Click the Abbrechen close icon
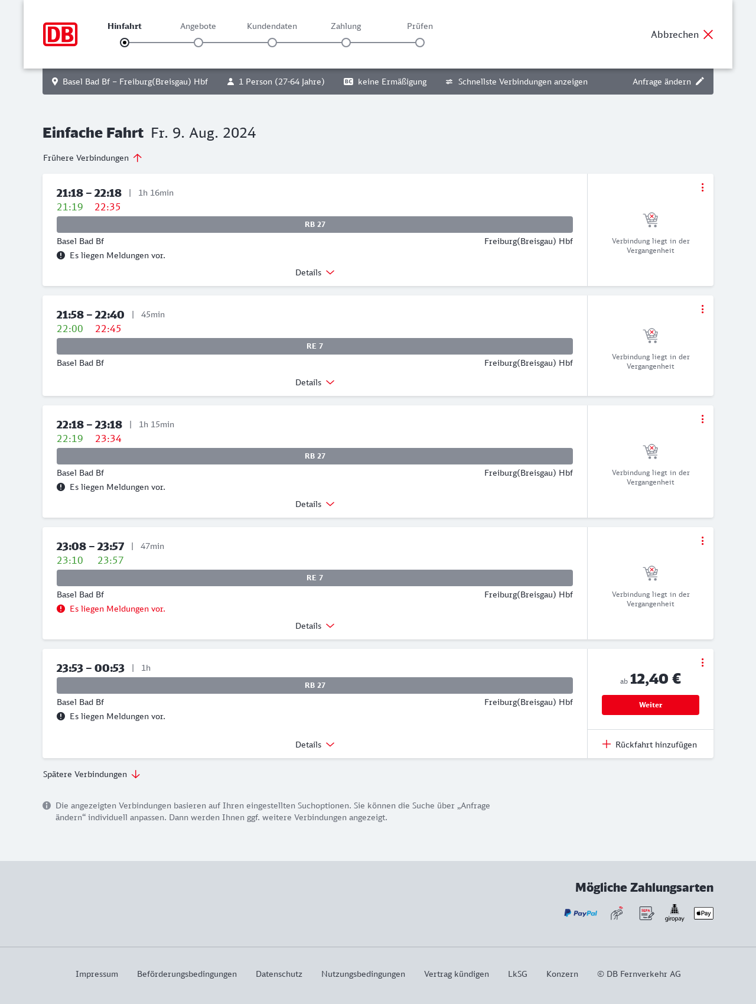Screen dimensions: 756x1004 pos(708,34)
